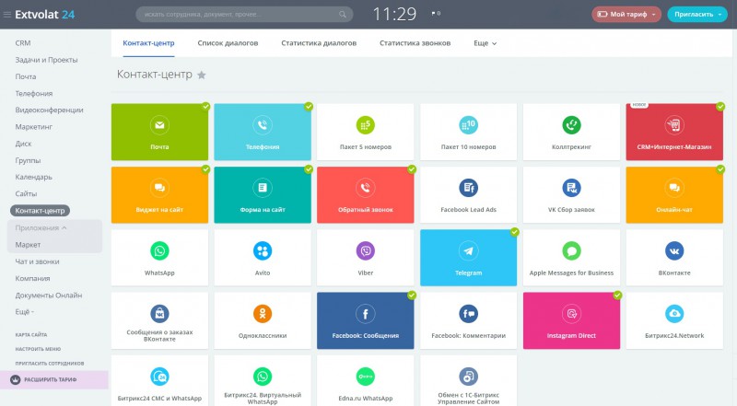Open Диск in the sidebar
The image size is (737, 406).
(23, 144)
